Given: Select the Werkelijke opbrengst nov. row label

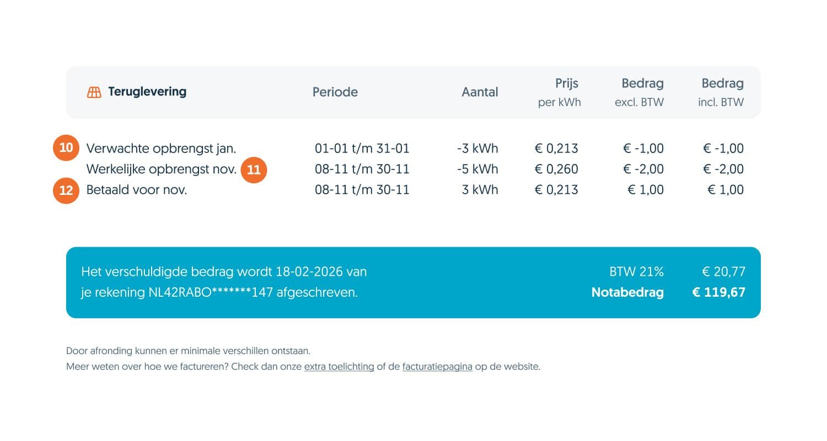Looking at the screenshot, I should 162,169.
